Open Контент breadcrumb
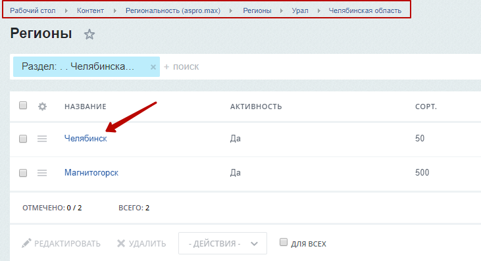The image size is (481, 261). point(90,11)
